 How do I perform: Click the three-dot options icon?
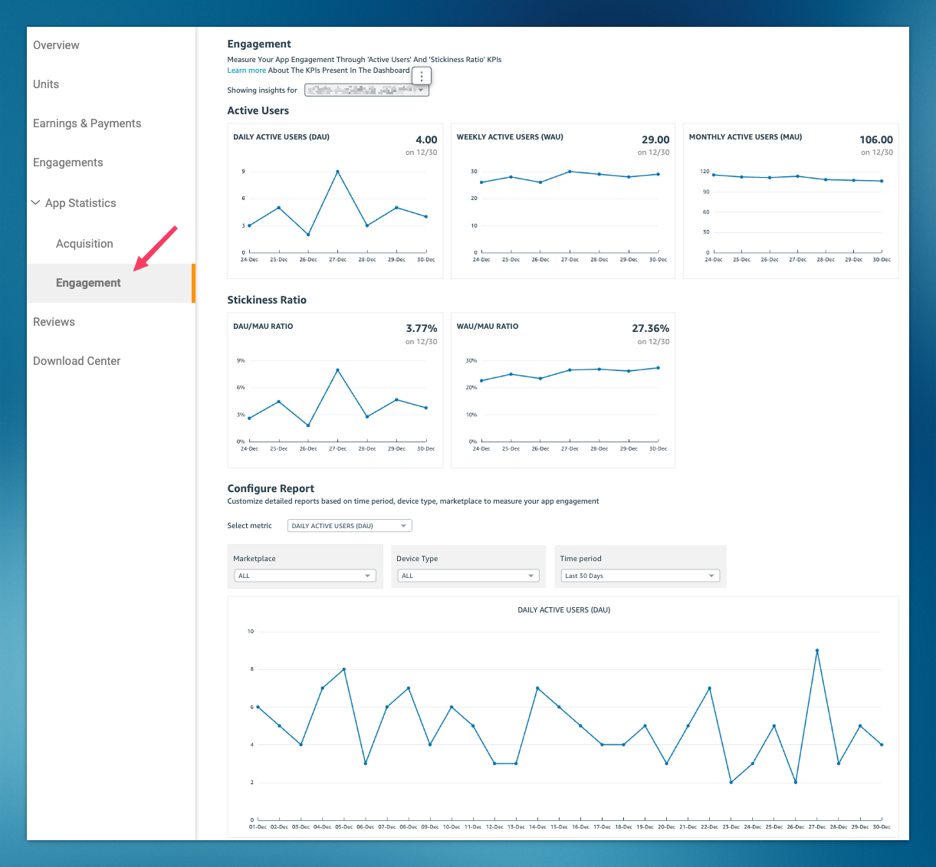click(x=422, y=76)
